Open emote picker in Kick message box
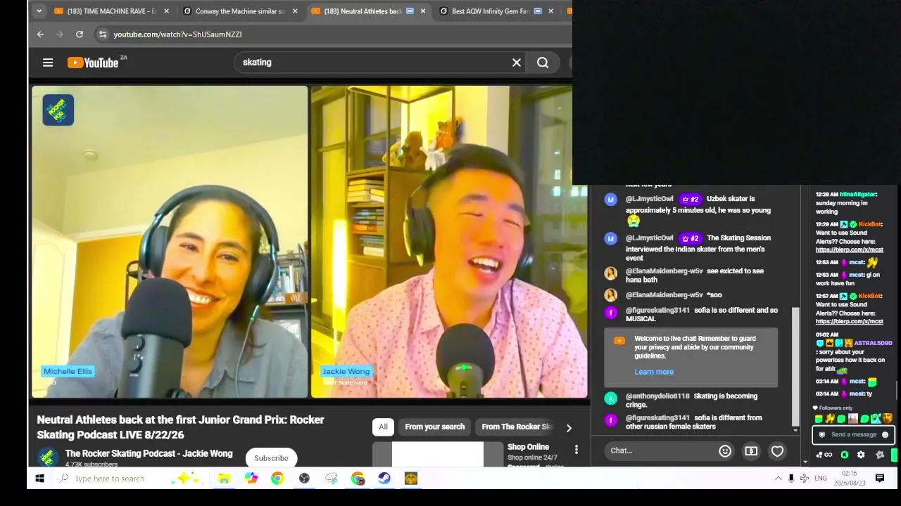Viewport: 901px width, 506px height. coord(885,434)
